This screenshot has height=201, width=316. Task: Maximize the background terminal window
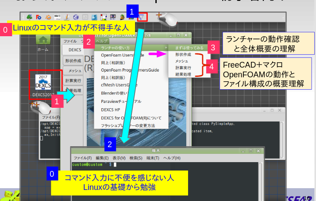(272, 110)
